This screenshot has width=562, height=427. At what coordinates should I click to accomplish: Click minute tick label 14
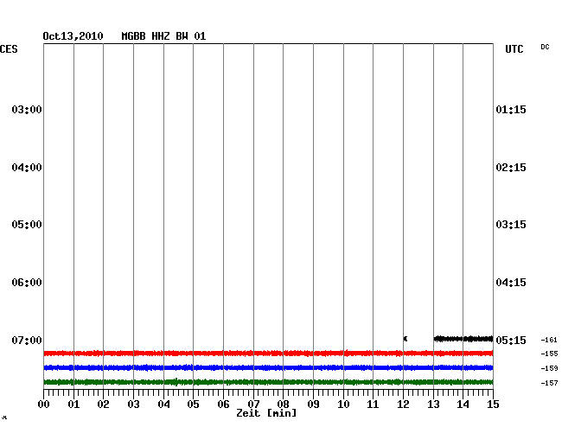coord(463,405)
